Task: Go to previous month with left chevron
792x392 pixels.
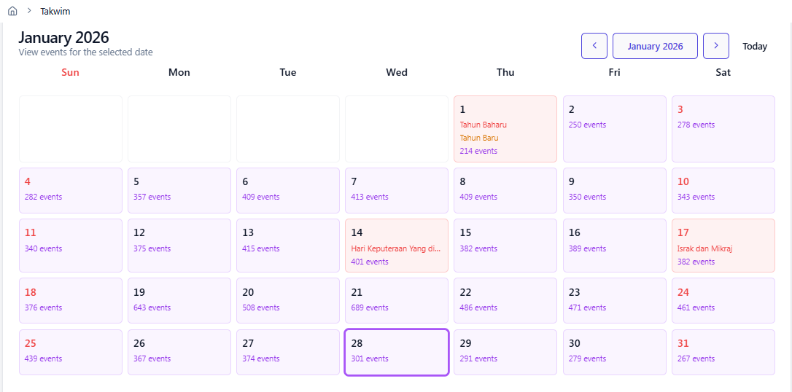Action: [594, 46]
